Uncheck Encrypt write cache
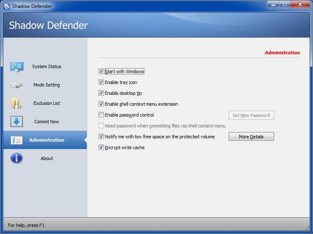Viewport: 313px width, 234px height. [101, 148]
